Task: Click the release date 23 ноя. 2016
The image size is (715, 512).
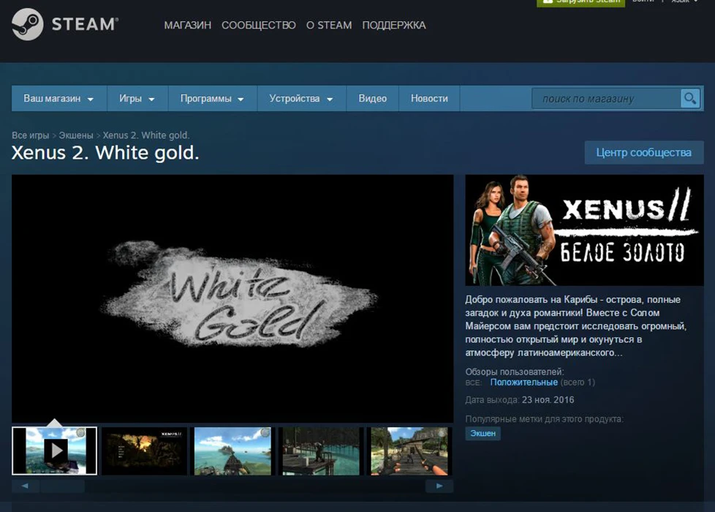Action: click(x=548, y=400)
